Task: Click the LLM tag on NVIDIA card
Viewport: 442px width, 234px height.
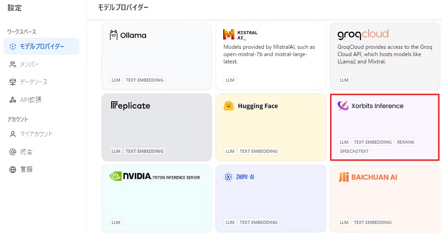Action: 116,223
